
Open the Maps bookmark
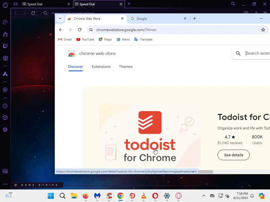pos(105,39)
